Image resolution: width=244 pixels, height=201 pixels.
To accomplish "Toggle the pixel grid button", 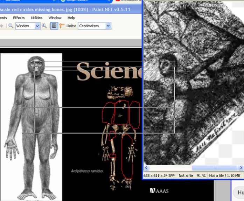I will (54, 26).
